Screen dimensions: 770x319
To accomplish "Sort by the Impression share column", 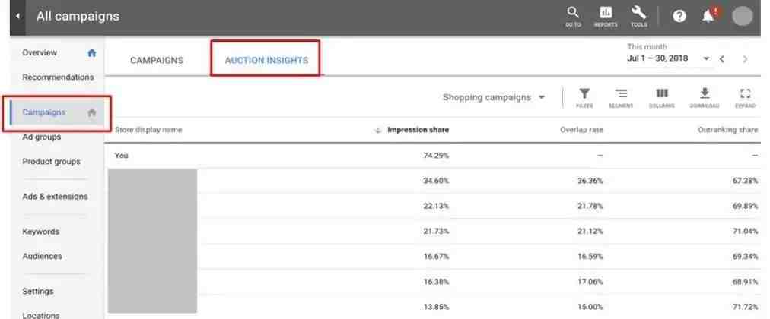I will point(418,130).
